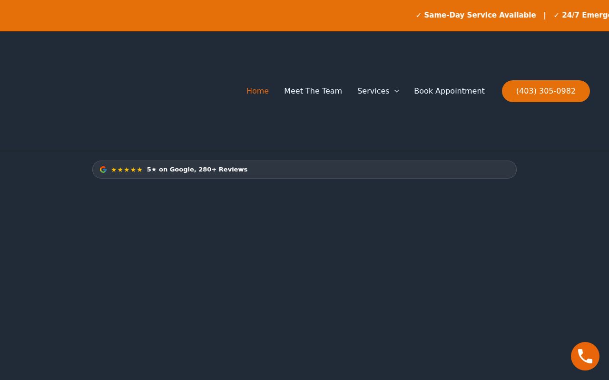Click checkmark beside 24/7 Emergency text

click(556, 15)
